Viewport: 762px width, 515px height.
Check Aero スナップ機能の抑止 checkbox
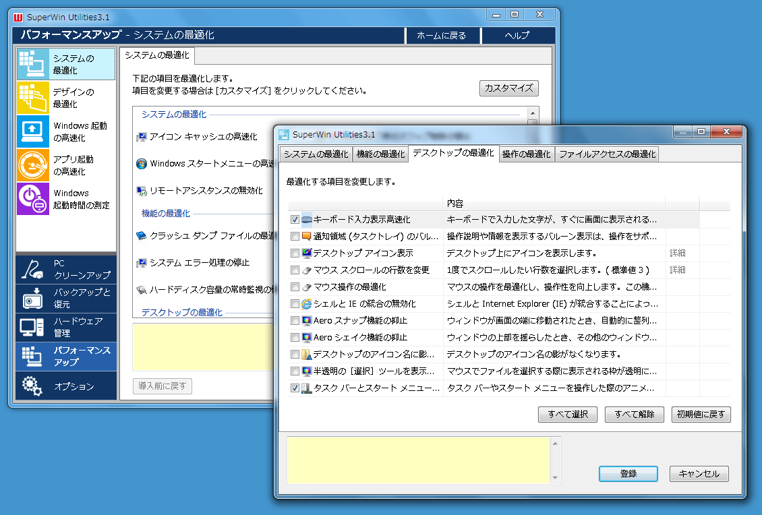click(295, 321)
